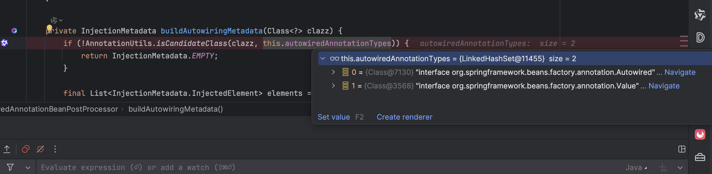Collapse the this.autowiredAnnotationTypes node
712x174 pixels.
[x=323, y=59]
